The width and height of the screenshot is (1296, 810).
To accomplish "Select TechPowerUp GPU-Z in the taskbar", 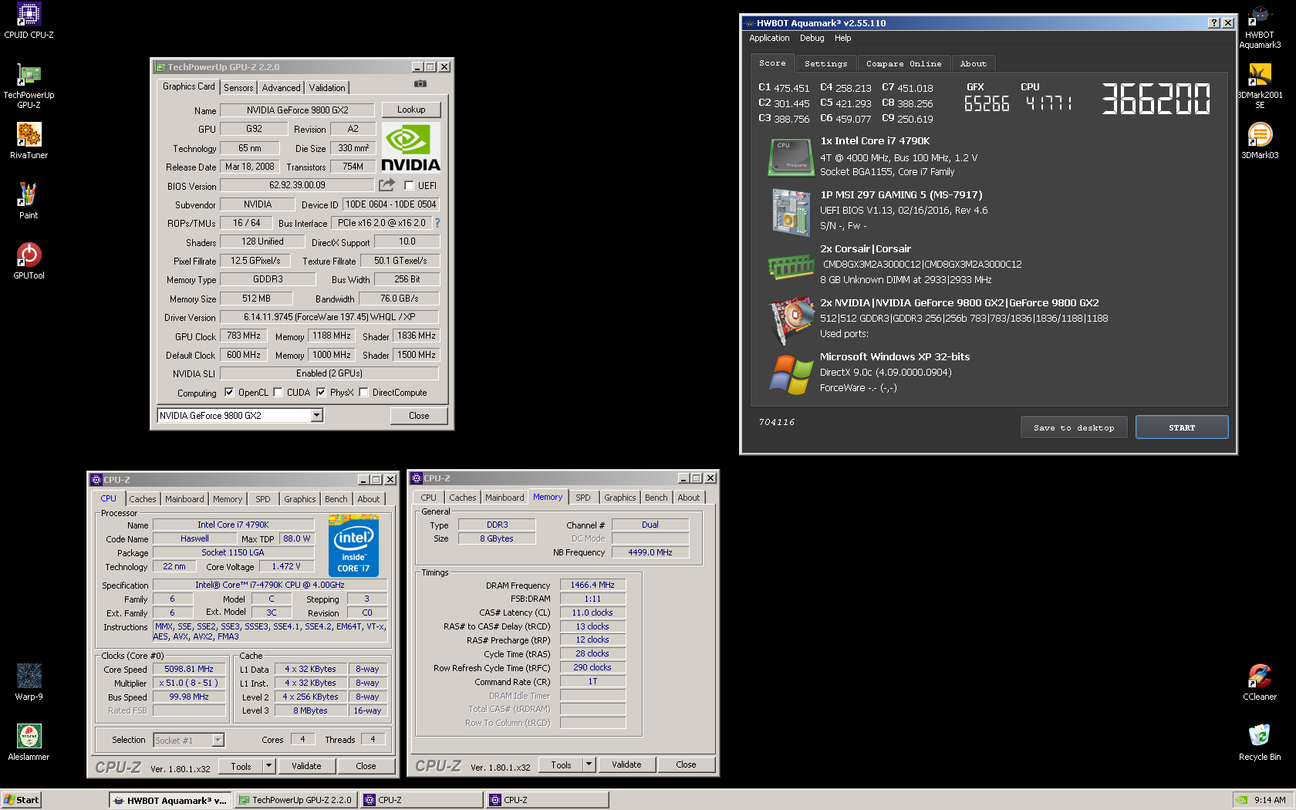I will click(295, 800).
